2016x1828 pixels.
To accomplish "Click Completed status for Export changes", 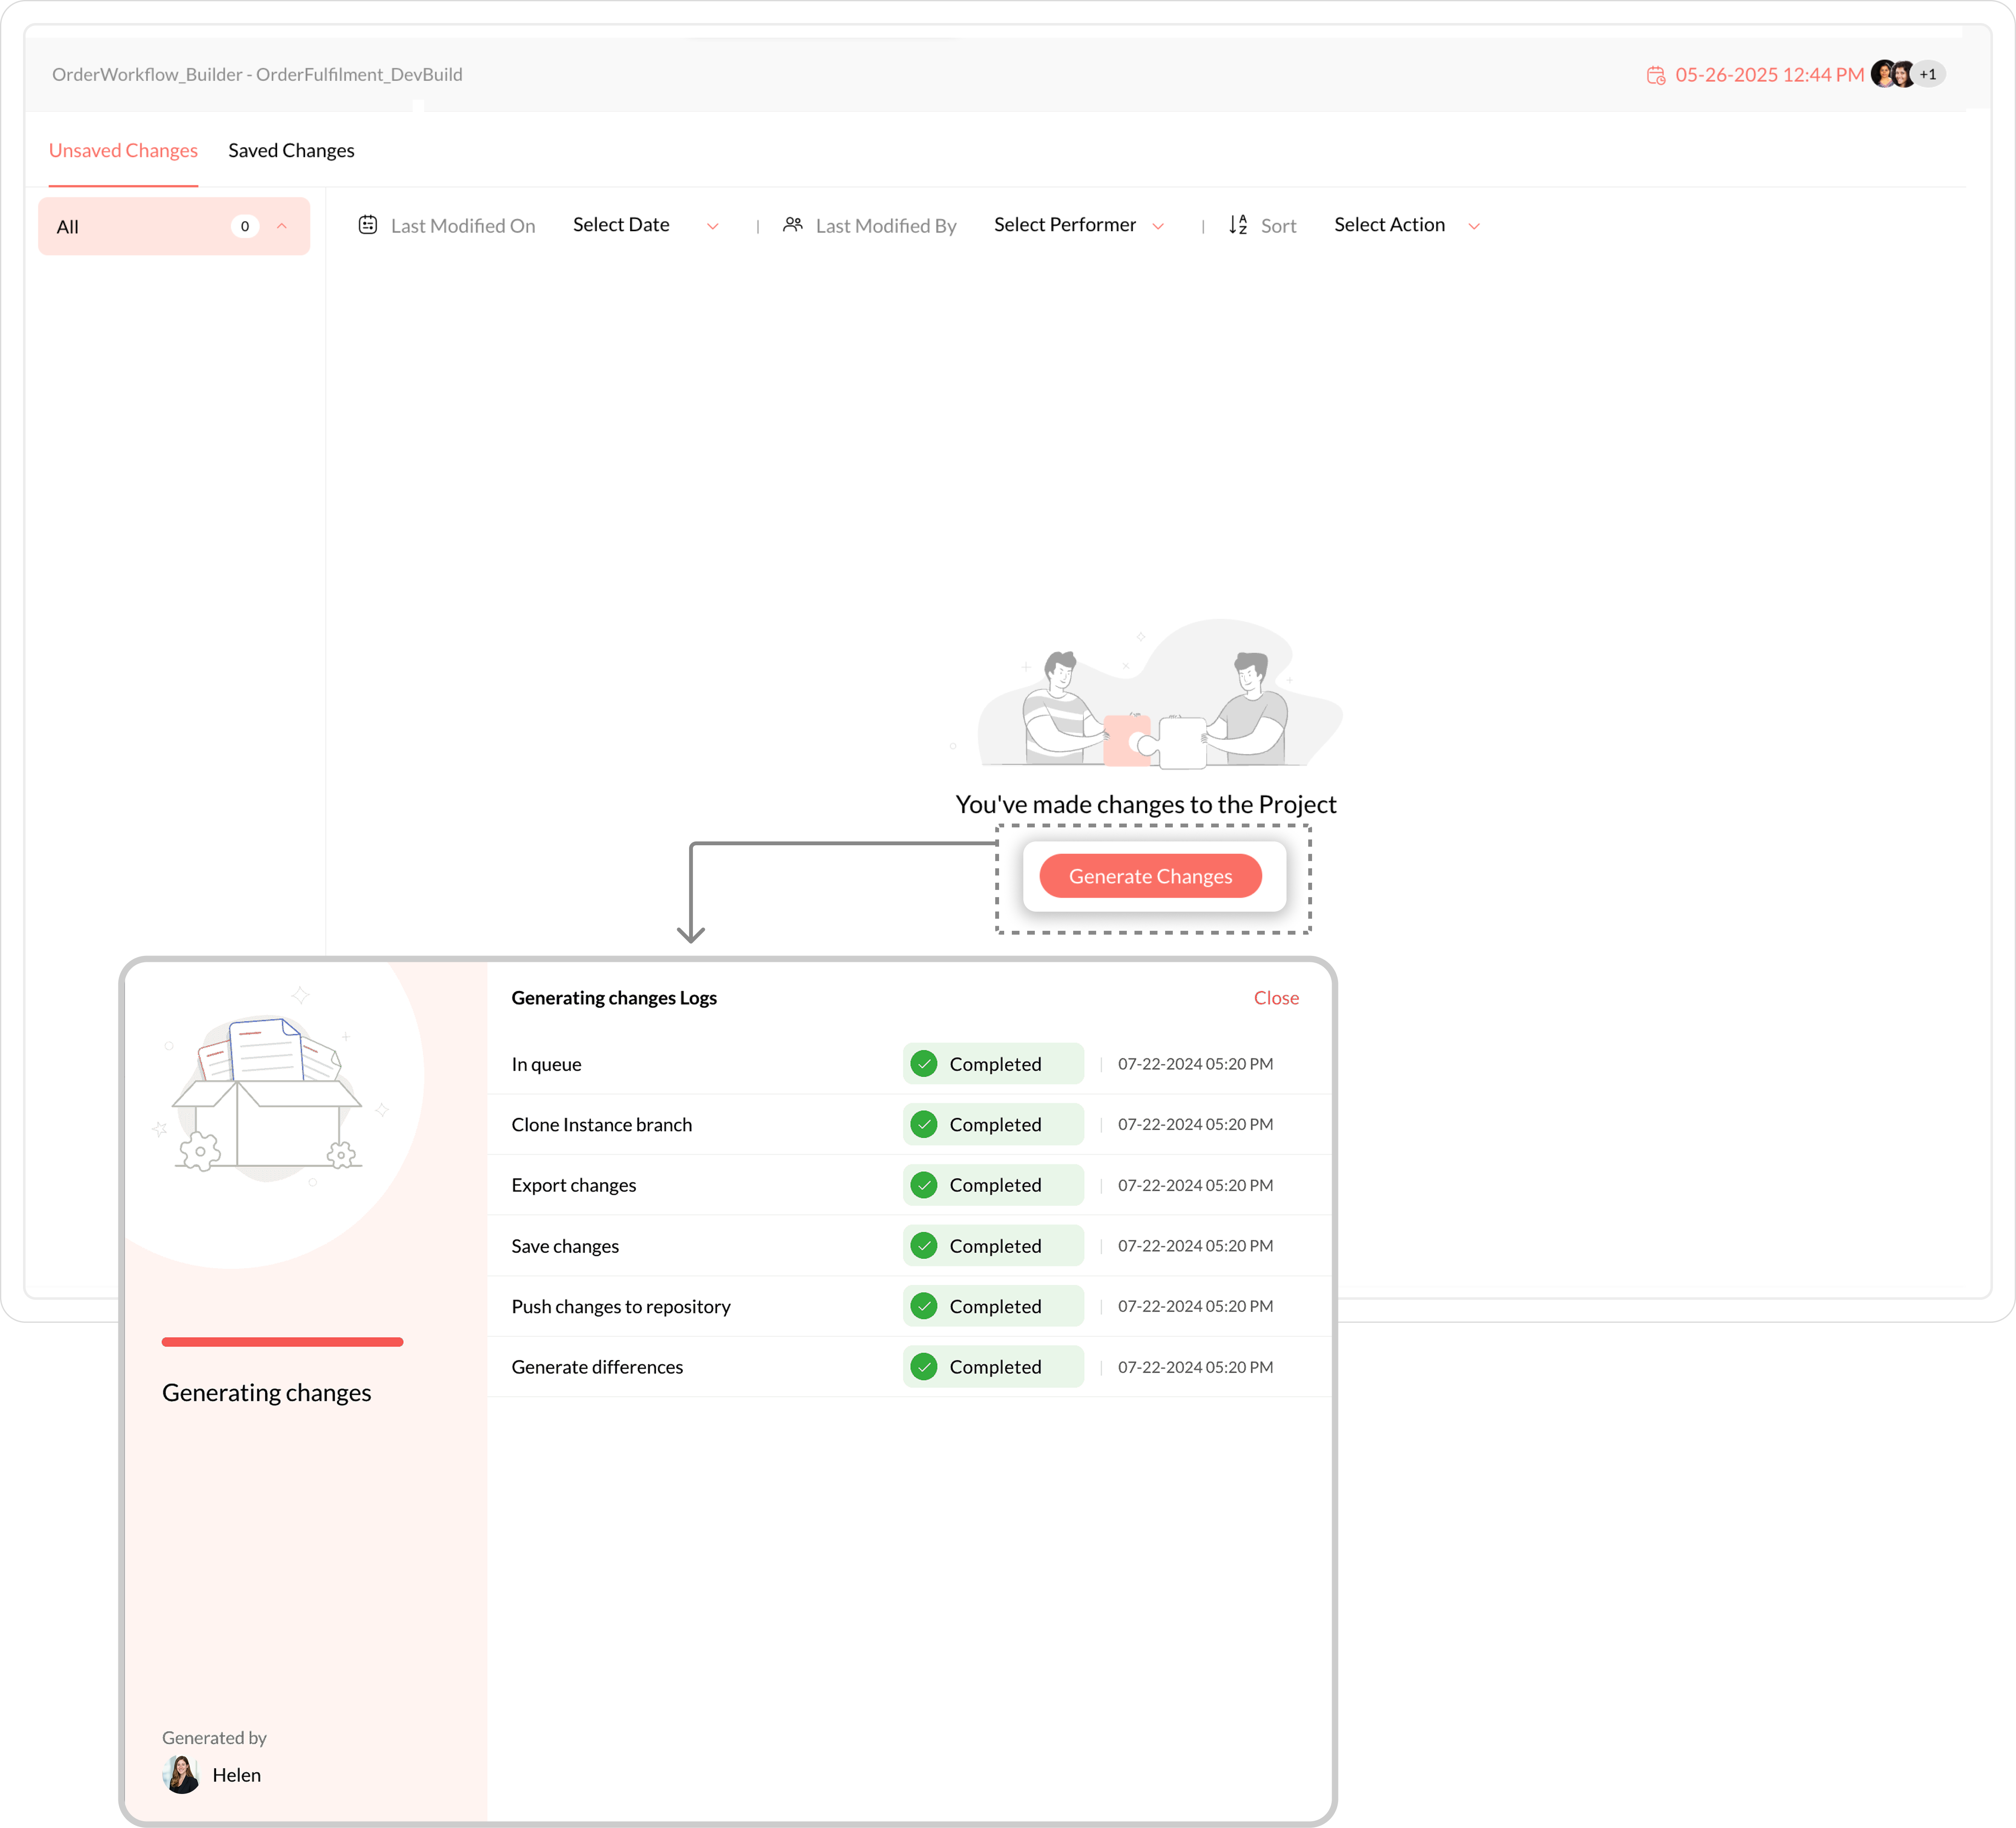I will (994, 1184).
